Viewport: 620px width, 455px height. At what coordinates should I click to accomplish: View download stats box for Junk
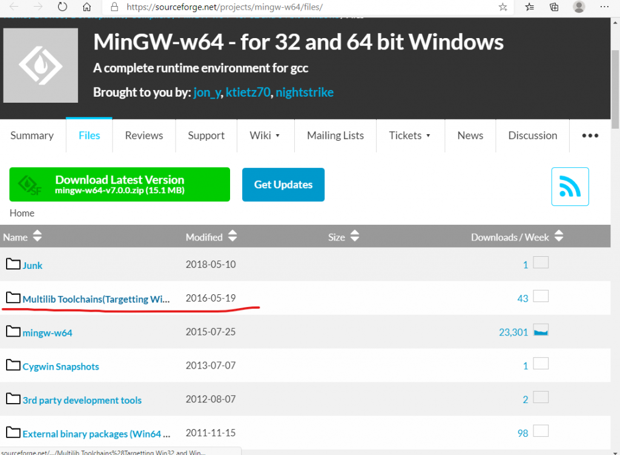pos(541,262)
